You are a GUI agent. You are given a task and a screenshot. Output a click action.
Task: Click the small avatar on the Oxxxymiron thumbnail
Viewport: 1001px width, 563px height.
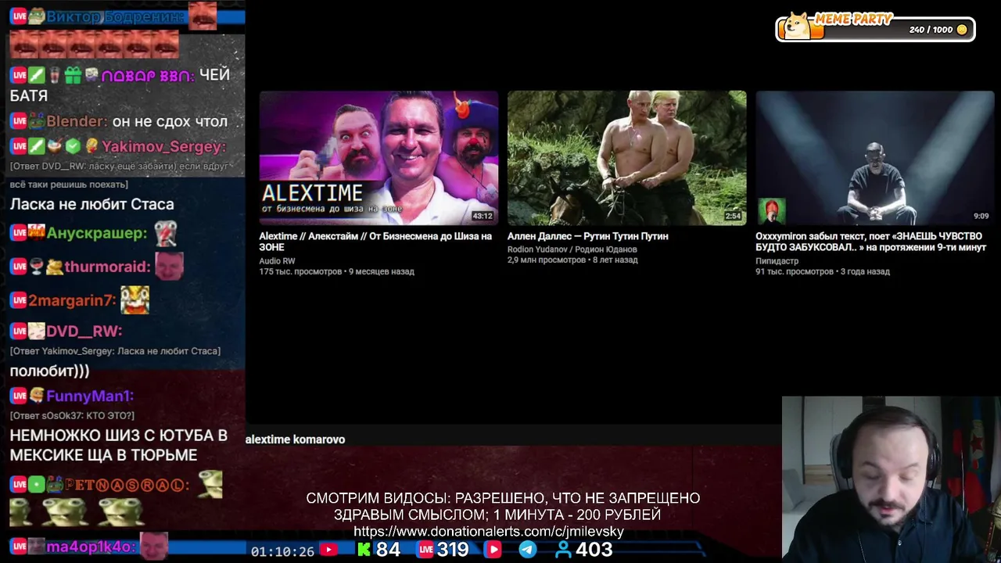(771, 210)
